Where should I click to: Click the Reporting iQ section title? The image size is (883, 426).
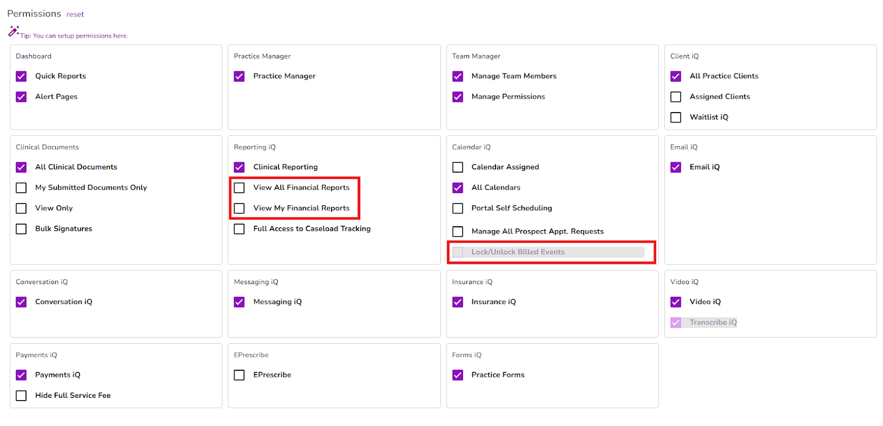254,147
